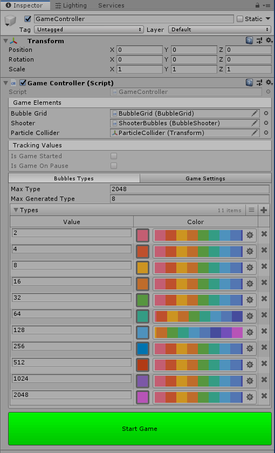Screen dimensions: 275x453
Task: Pick color swatch for value 2
Action: click(142, 235)
